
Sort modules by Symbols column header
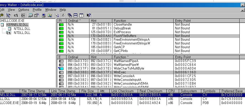click(210, 91)
